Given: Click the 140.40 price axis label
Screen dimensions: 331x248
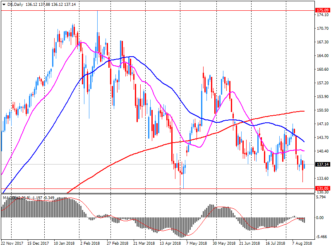Looking at the screenshot, I should point(323,151).
